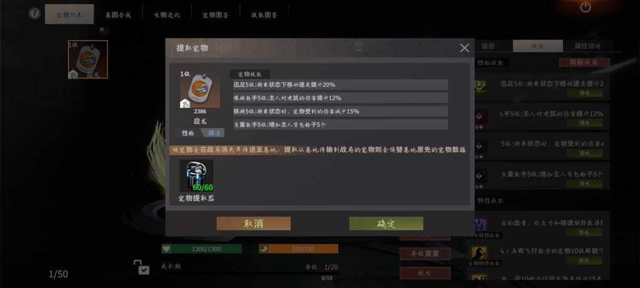
Task: Click the open padlock icon
Action: tap(138, 263)
